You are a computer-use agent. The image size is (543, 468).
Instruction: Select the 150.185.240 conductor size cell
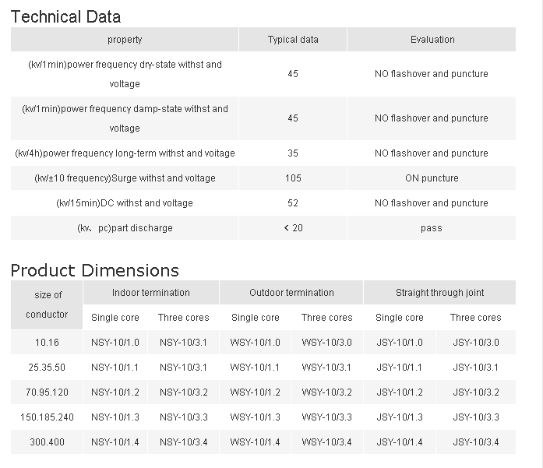(47, 417)
